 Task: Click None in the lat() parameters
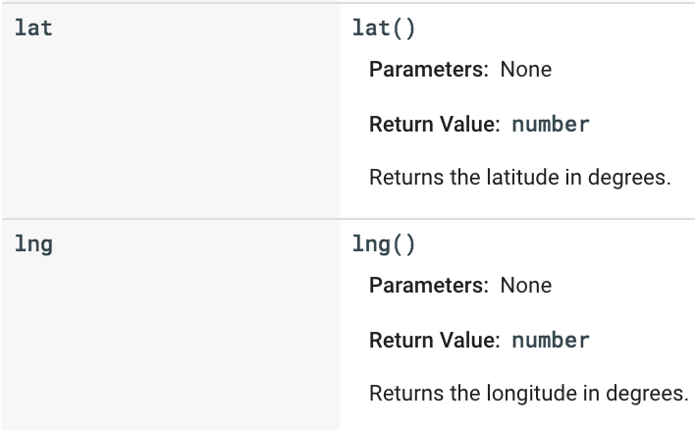526,70
